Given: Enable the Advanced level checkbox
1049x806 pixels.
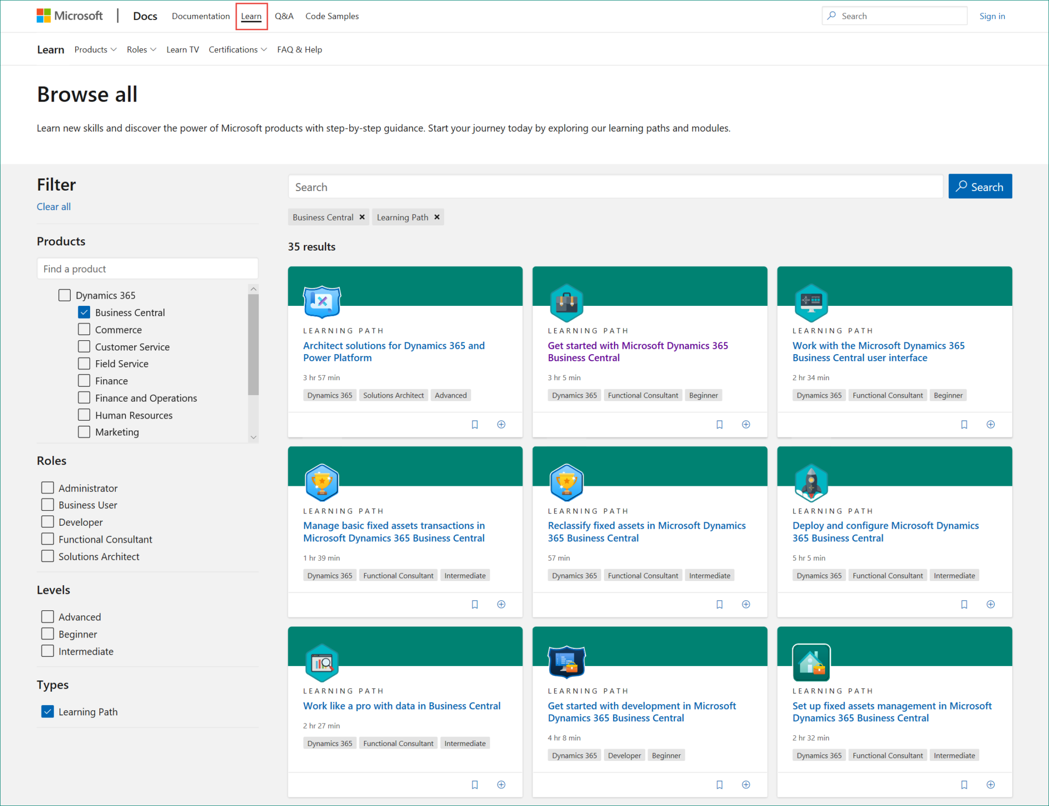Looking at the screenshot, I should (x=48, y=616).
